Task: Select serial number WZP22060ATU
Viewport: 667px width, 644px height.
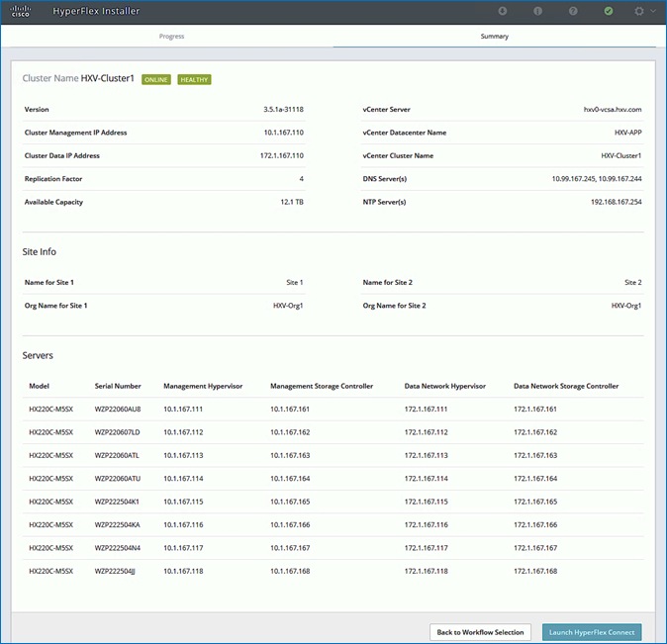Action: point(118,479)
